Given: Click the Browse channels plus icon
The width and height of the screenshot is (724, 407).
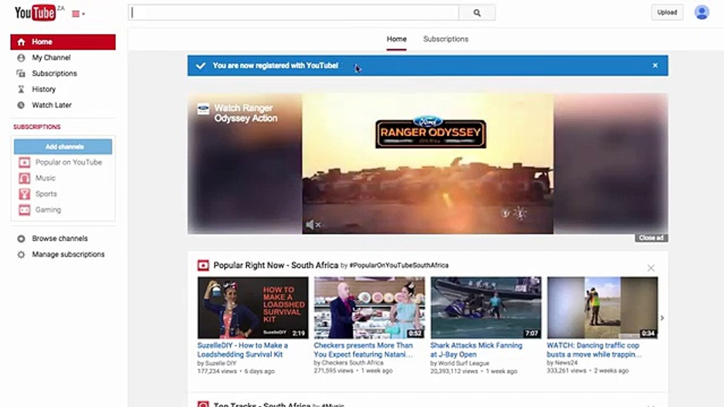Looking at the screenshot, I should (21, 239).
